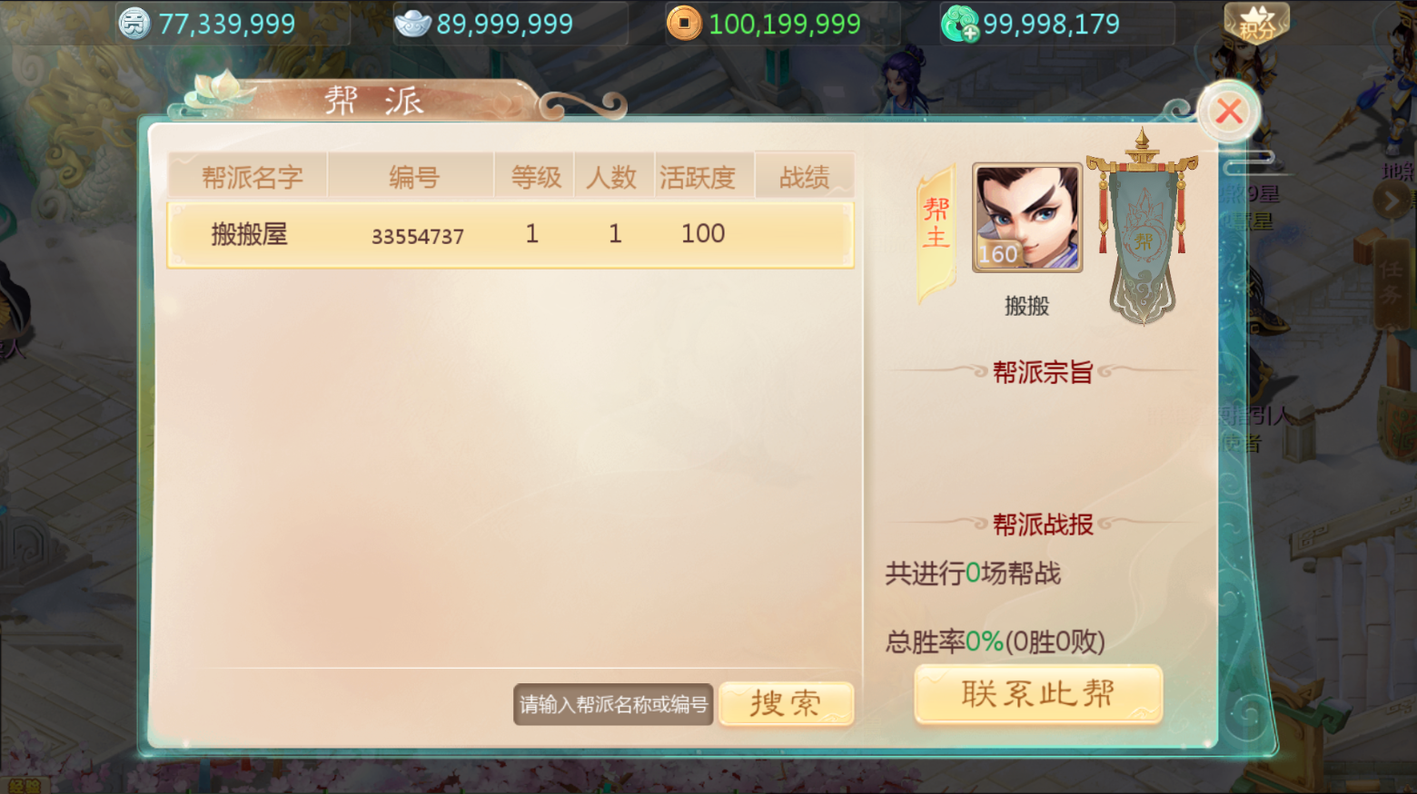Sort by 编号 column header
This screenshot has height=794, width=1417.
(413, 177)
